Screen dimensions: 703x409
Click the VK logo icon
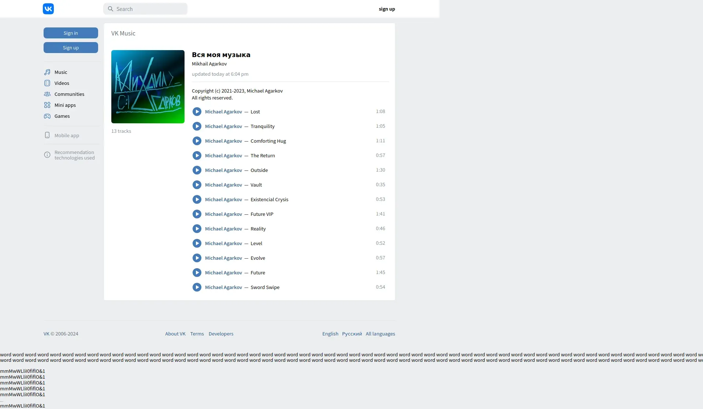[48, 9]
